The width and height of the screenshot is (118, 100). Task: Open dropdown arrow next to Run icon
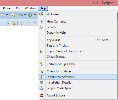[35, 15]
